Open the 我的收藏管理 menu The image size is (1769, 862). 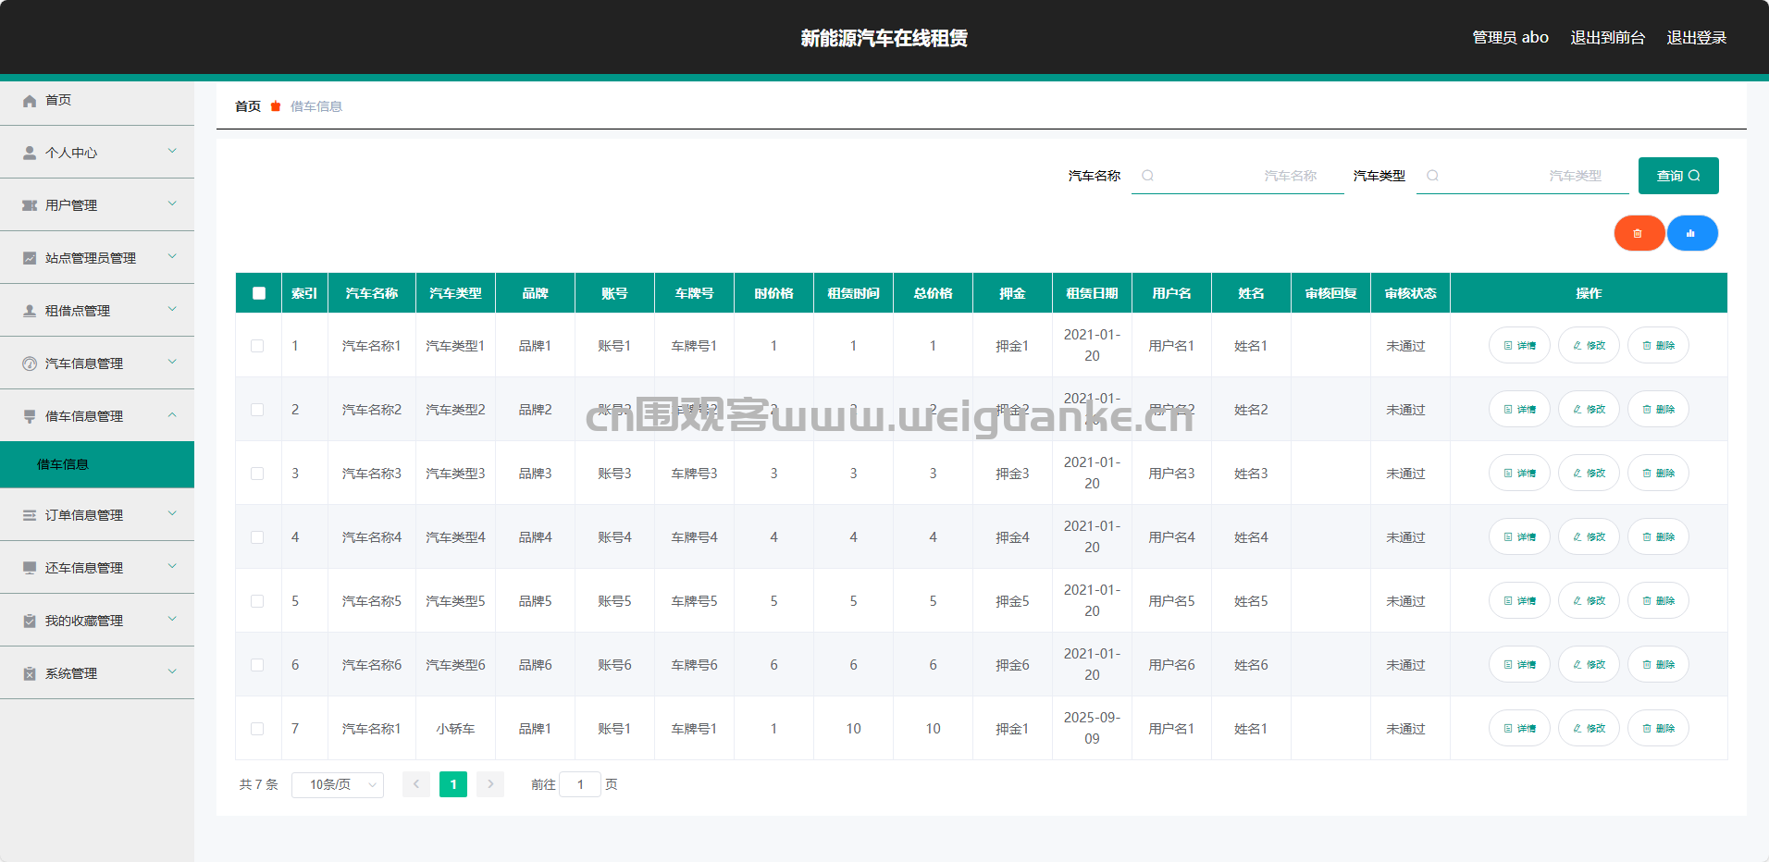coord(97,621)
